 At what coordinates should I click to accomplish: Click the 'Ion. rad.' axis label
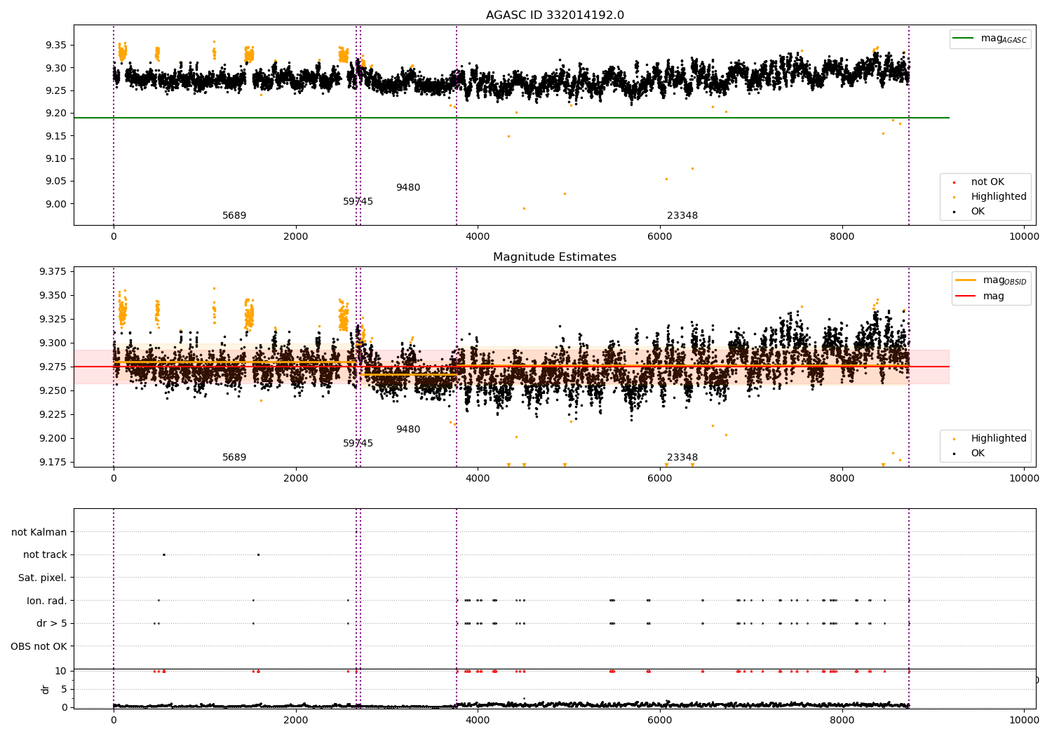click(47, 601)
